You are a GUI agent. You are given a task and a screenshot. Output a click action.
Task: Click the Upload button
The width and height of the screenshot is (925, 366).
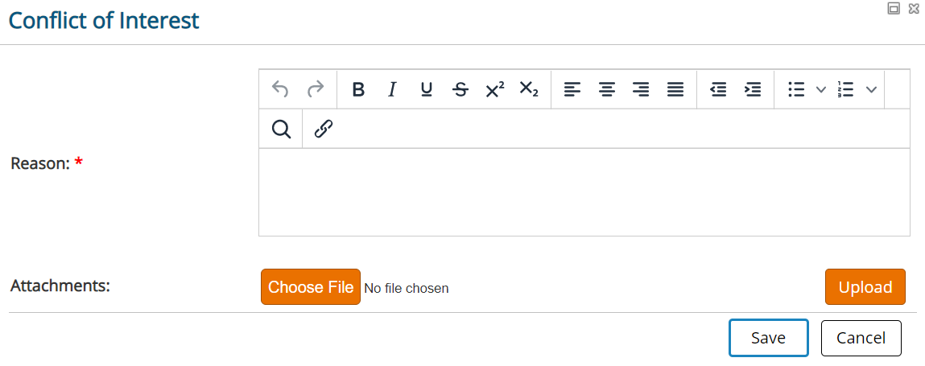pyautogui.click(x=865, y=287)
